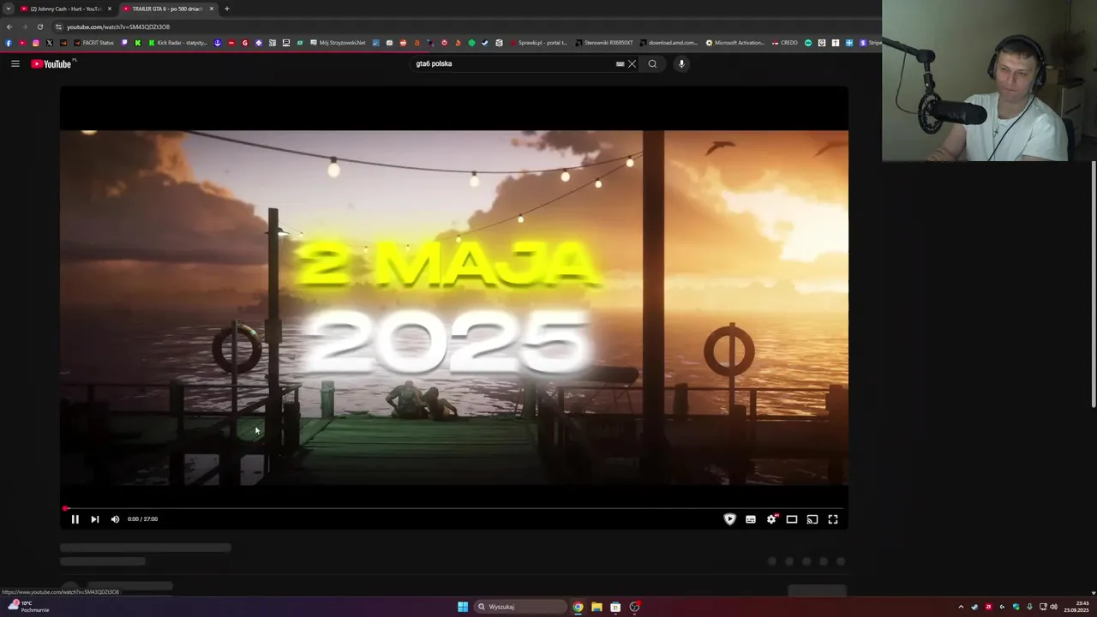The height and width of the screenshot is (617, 1097).
Task: Select the TRAILER GTA 6 tab
Action: point(167,9)
